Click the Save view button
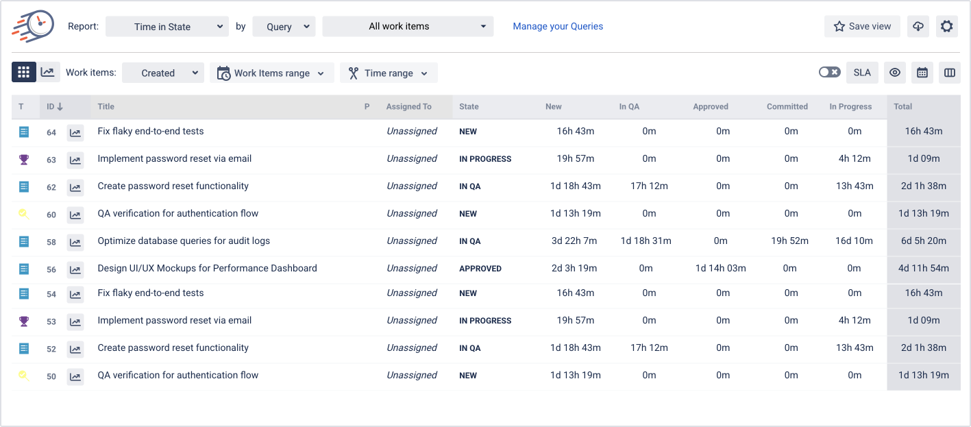 862,27
